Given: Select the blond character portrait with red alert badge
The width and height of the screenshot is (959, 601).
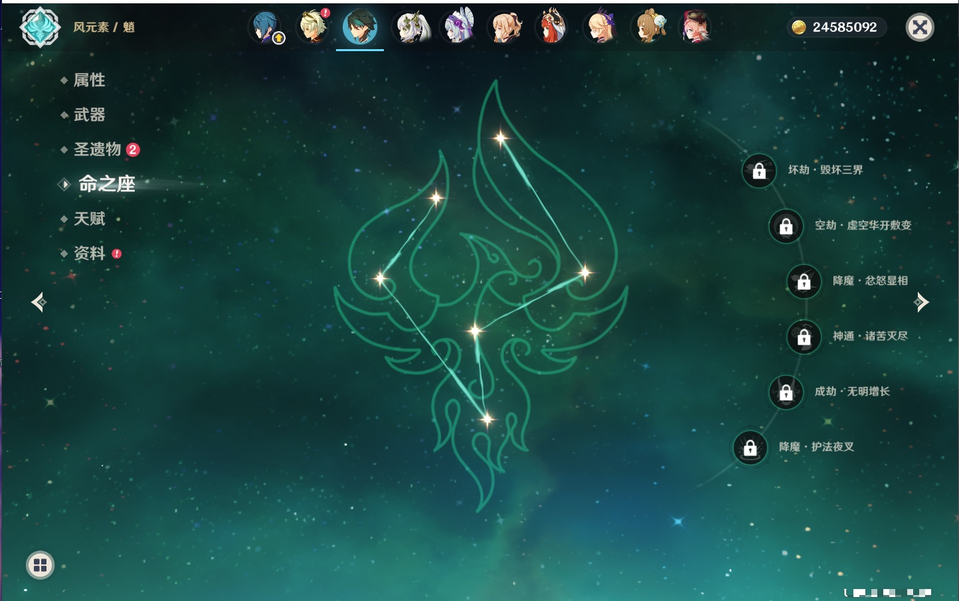Looking at the screenshot, I should coord(313,27).
